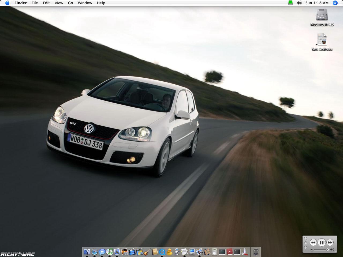
Task: Skip forward with the fast-forward button
Action: pyautogui.click(x=330, y=242)
